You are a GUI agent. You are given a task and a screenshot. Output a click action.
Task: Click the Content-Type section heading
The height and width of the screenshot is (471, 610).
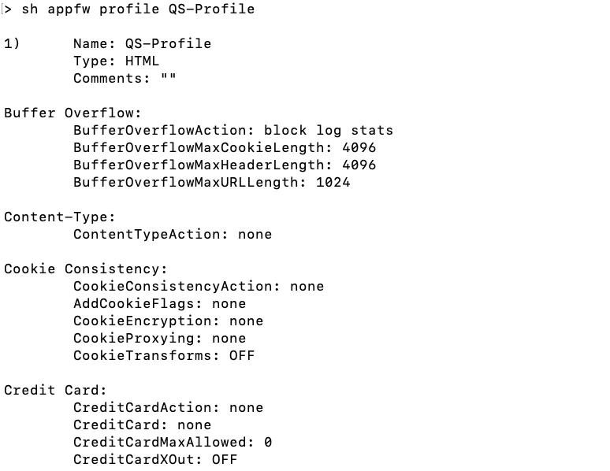pos(60,217)
